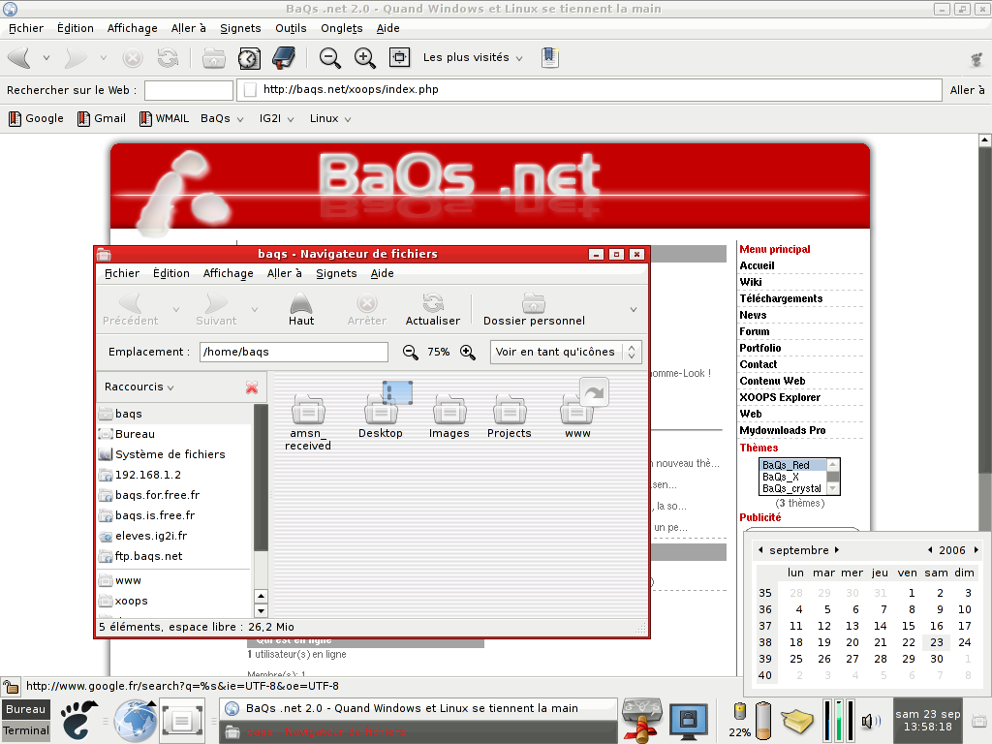This screenshot has width=992, height=744.
Task: Click the browser Reload icon
Action: pyautogui.click(x=168, y=57)
